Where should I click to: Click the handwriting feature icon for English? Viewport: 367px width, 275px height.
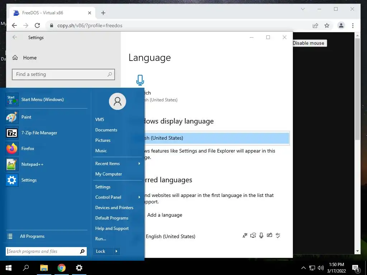270,235
